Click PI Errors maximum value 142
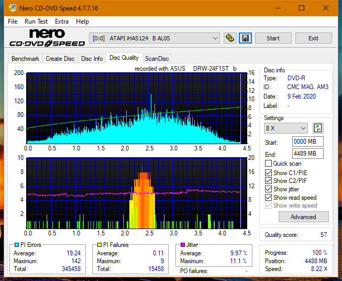342x281 pixels. coord(76,261)
